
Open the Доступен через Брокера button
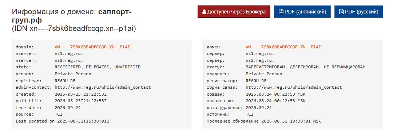coord(234,12)
